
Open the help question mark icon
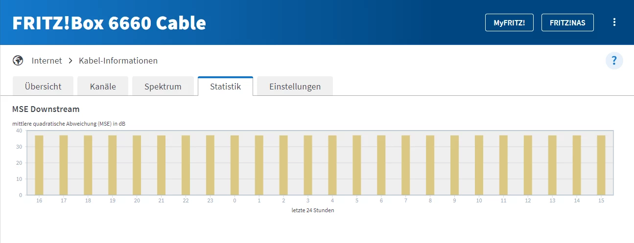coord(614,61)
